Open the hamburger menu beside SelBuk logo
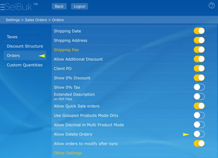This screenshot has width=218, height=158. point(2,7)
